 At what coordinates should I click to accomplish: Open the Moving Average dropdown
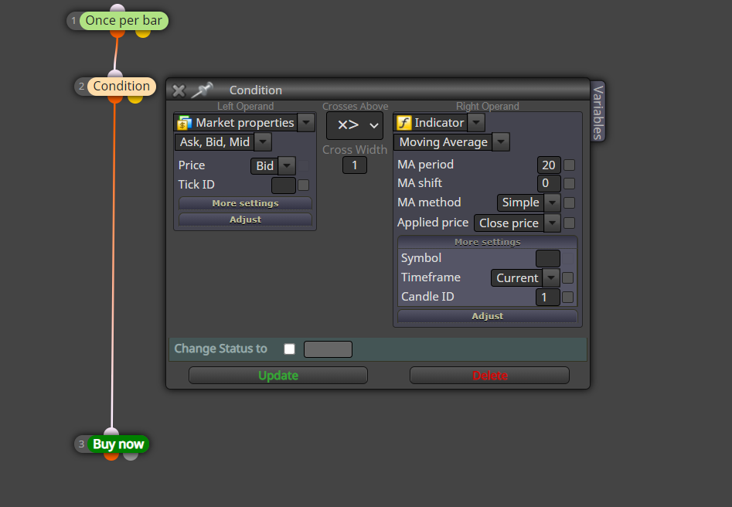pyautogui.click(x=501, y=142)
